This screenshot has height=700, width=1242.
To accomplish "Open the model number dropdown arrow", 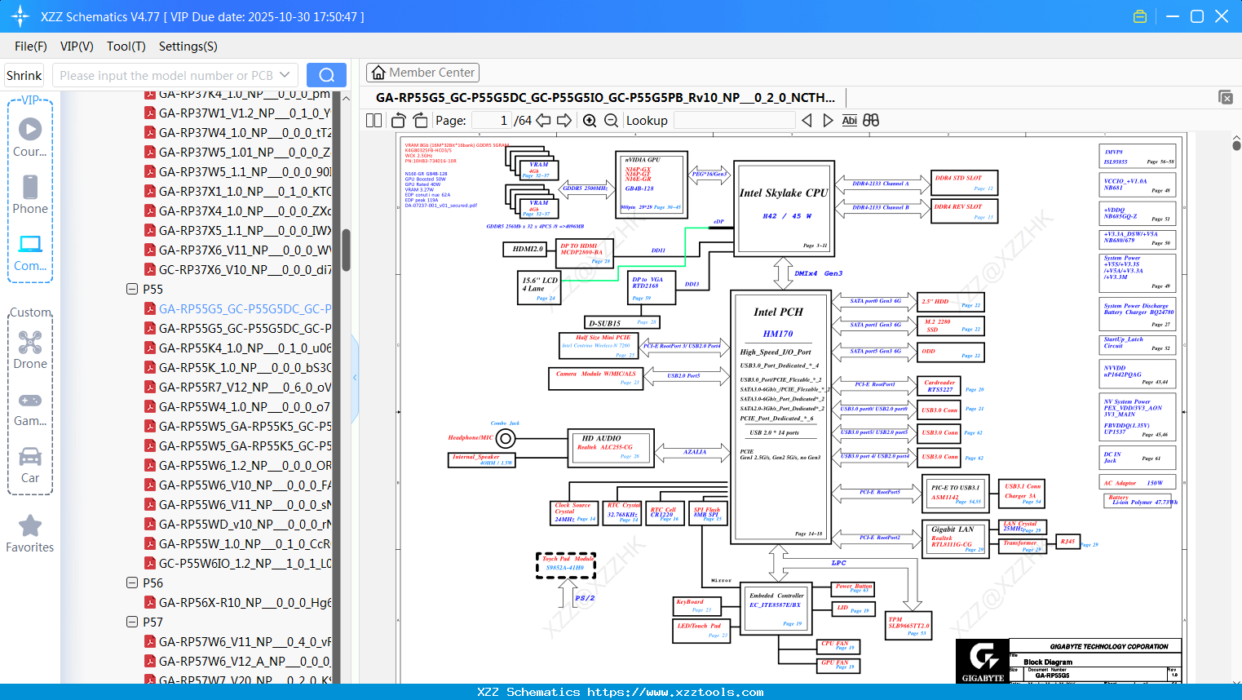I will point(285,75).
